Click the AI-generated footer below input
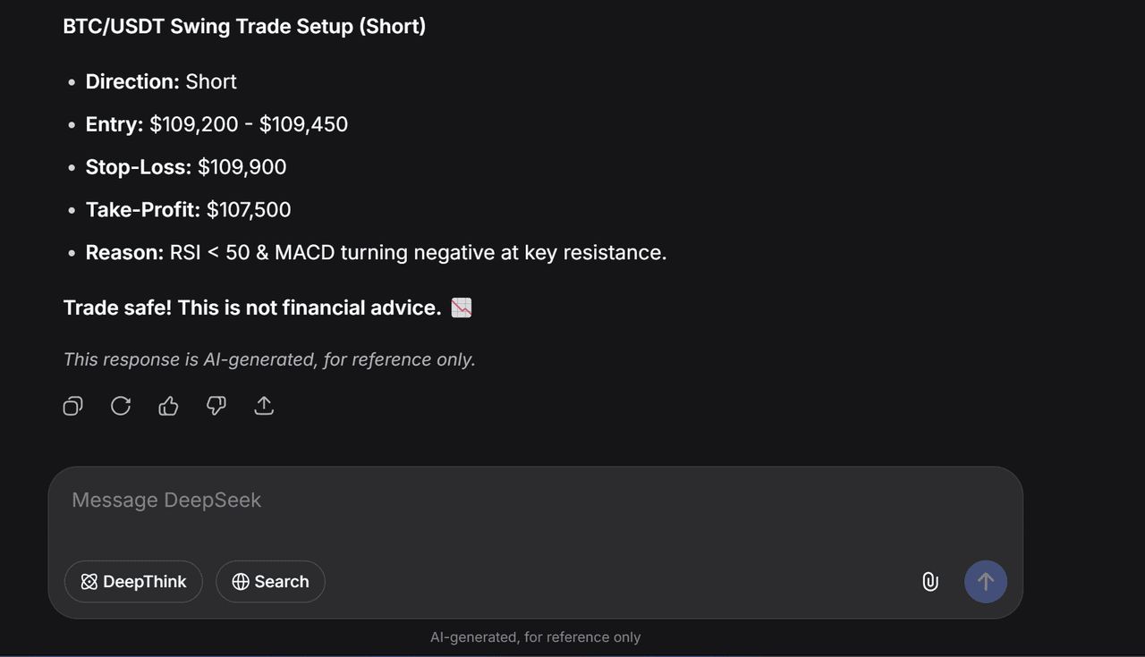Viewport: 1145px width, 657px height. pos(536,637)
